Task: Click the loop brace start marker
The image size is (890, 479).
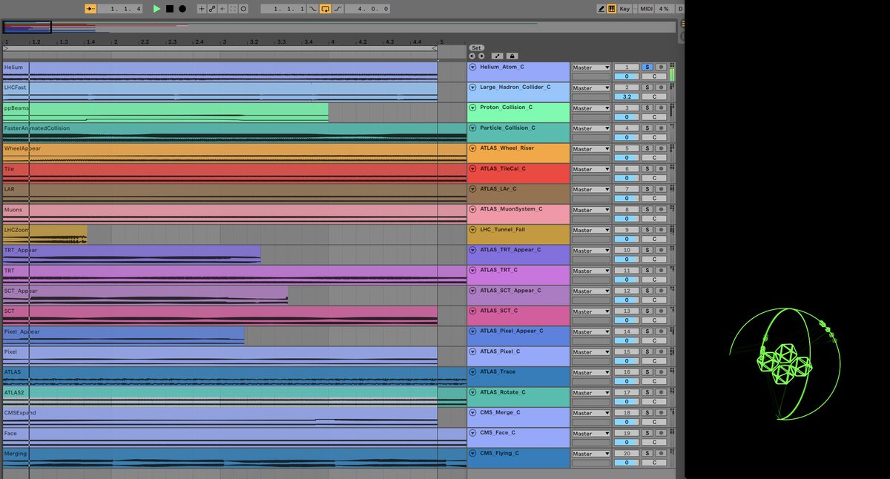Action: pos(5,48)
